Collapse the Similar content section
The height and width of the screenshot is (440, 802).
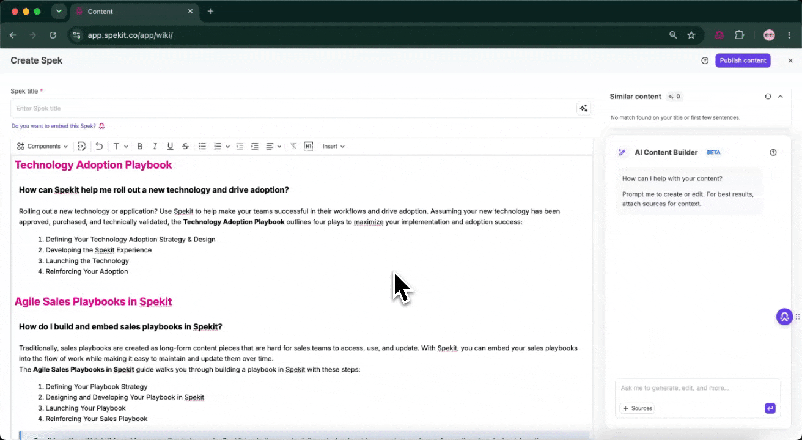781,97
